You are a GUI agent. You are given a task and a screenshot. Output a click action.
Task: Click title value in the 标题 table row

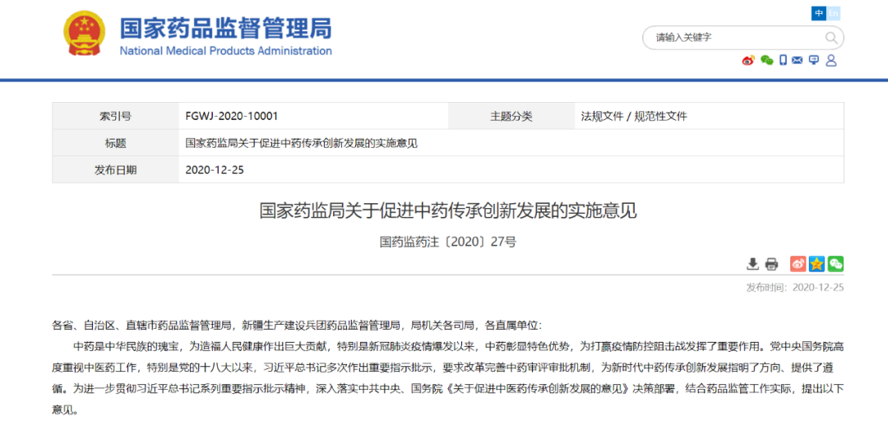coord(301,143)
